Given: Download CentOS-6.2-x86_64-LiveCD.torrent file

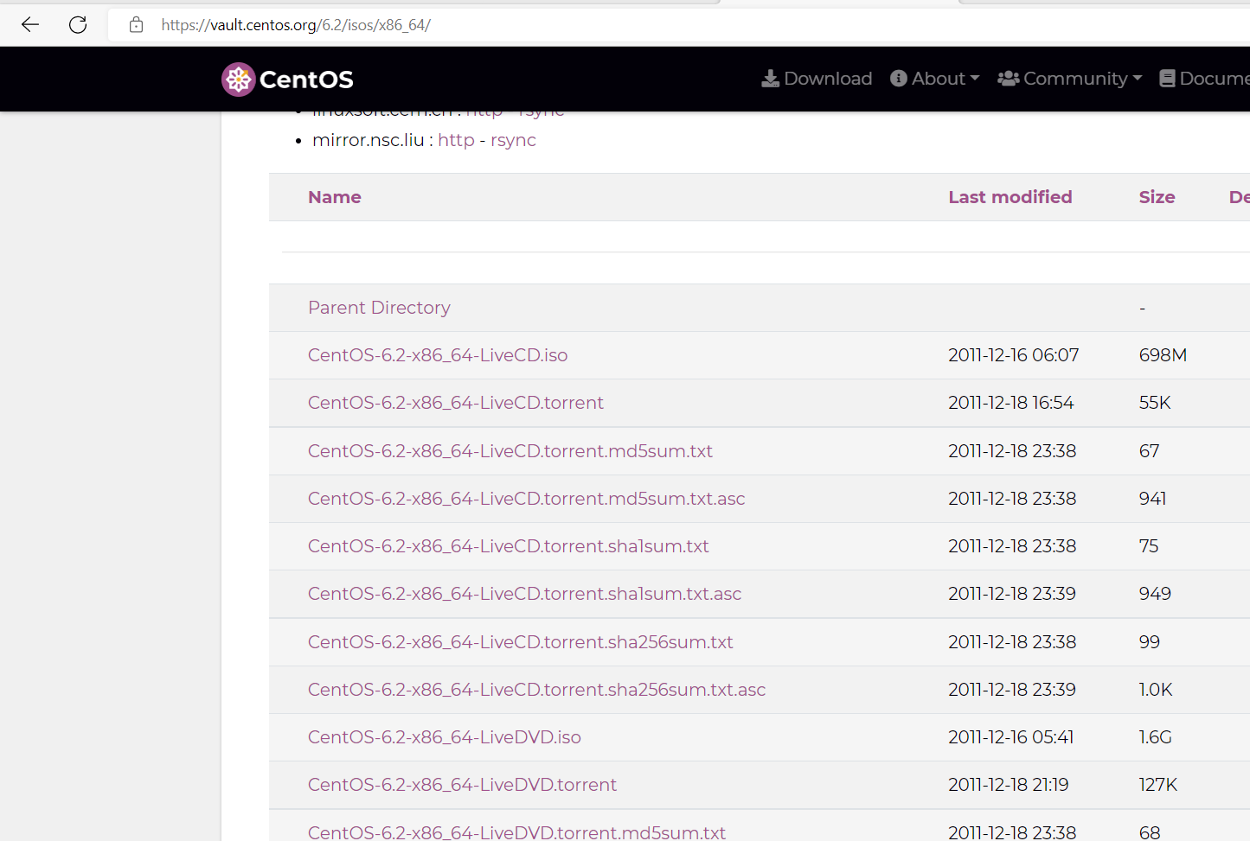Looking at the screenshot, I should tap(456, 403).
